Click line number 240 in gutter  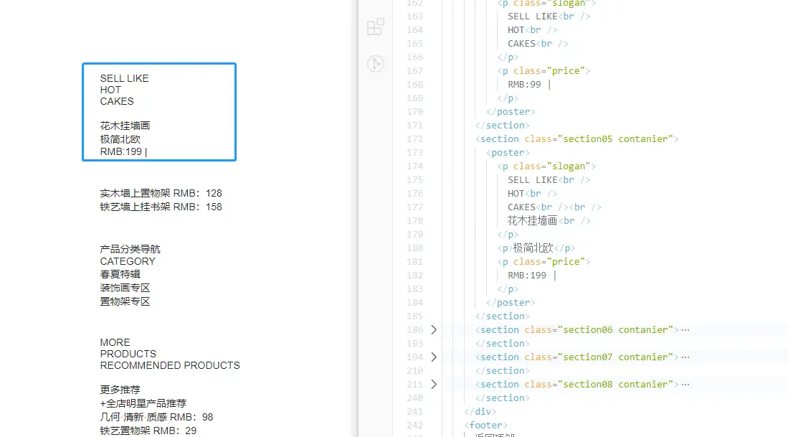click(414, 398)
